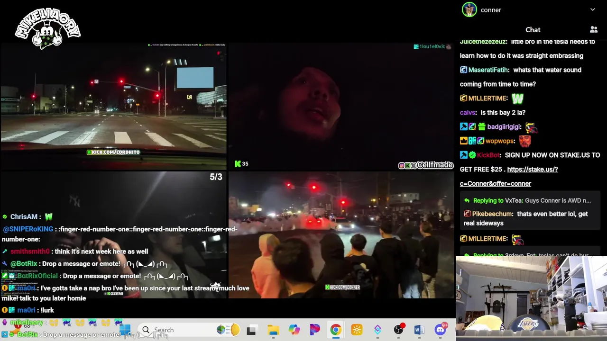Image resolution: width=607 pixels, height=341 pixels.
Task: Open Discord from the taskbar
Action: click(x=441, y=330)
